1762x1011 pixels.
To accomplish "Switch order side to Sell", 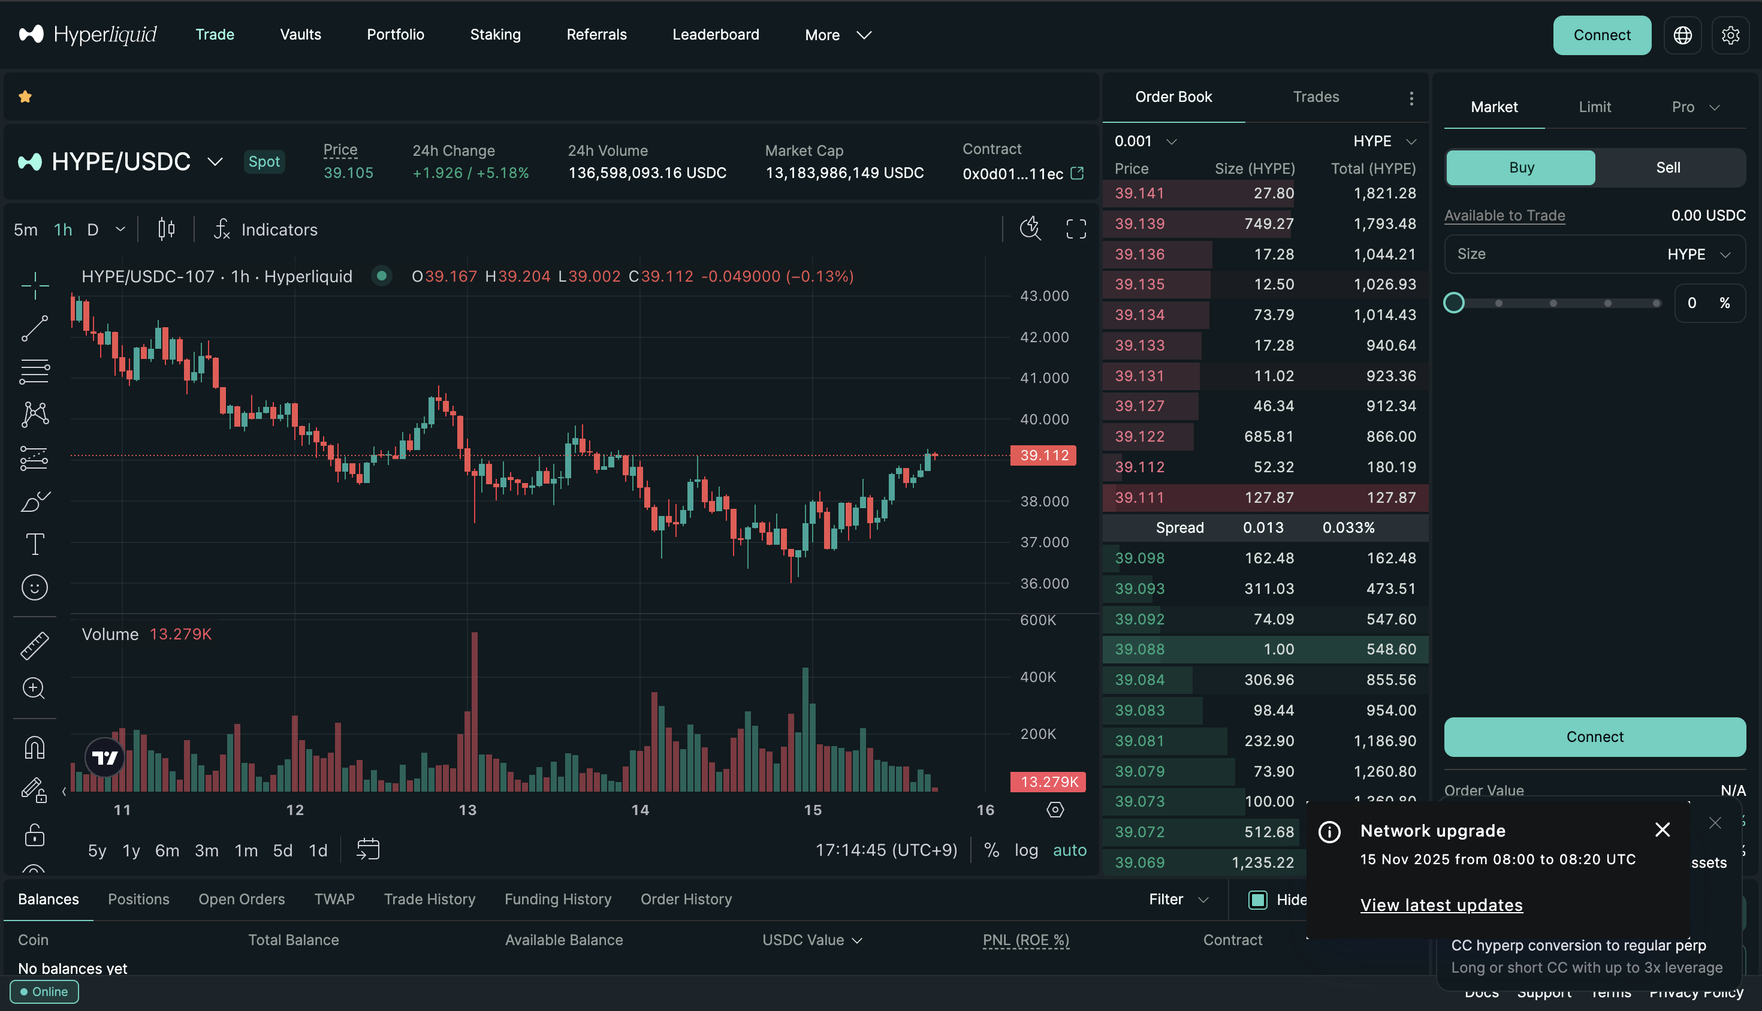I will tap(1667, 167).
